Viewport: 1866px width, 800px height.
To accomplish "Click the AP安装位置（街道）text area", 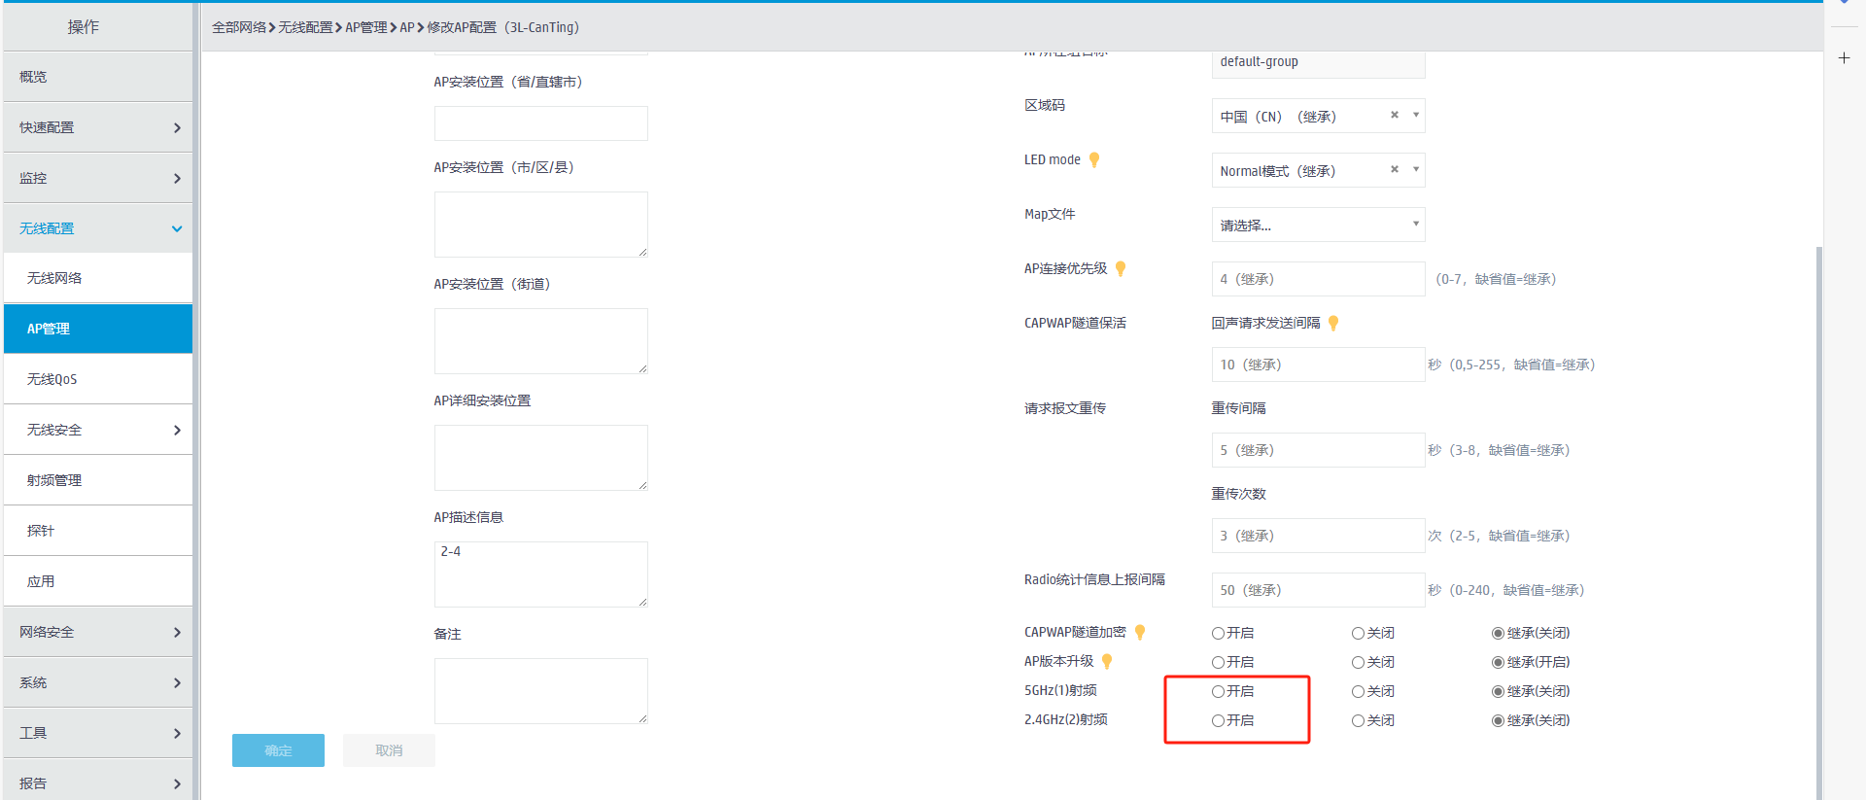I will [x=541, y=341].
